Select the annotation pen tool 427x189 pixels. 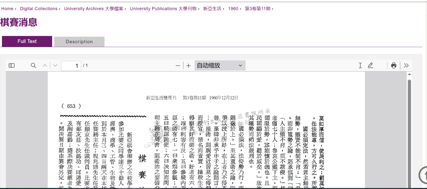click(370, 65)
